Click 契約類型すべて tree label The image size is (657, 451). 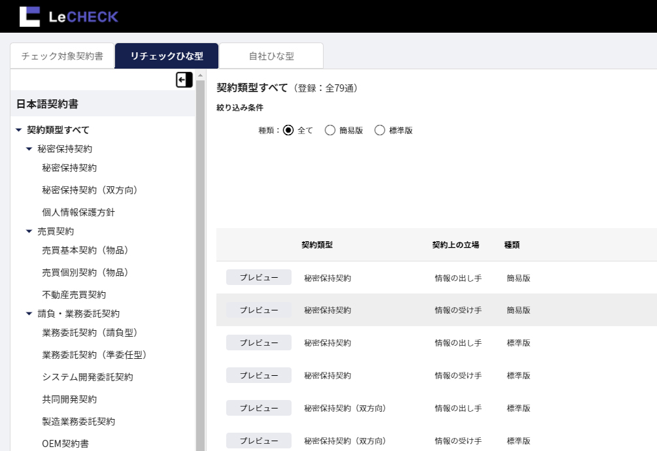tap(58, 130)
